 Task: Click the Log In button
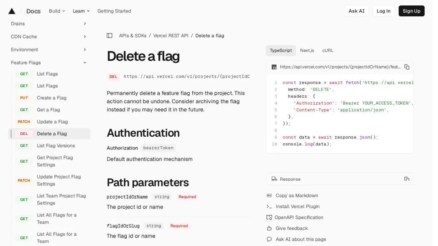coord(384,11)
